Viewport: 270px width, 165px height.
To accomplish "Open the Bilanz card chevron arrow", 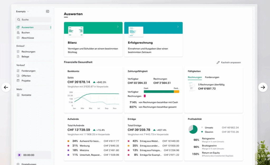I will (x=118, y=27).
